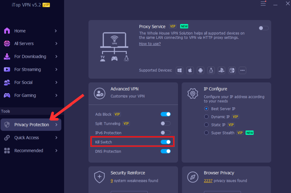Click the Browser Privacy heading
The image size is (291, 193).
(x=219, y=173)
